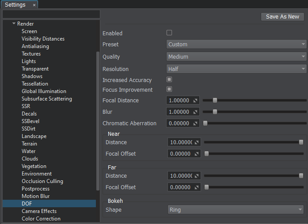Click the Far Focal Offset slider handle
The height and width of the screenshot is (224, 308).
point(206,187)
